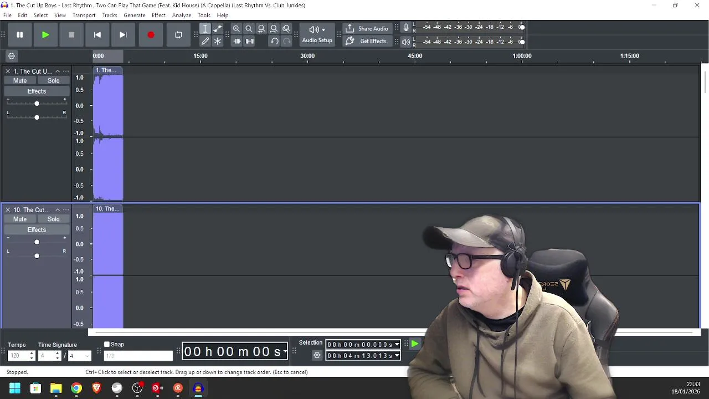This screenshot has height=399, width=709.
Task: Adjust track 10 gain slider
Action: tap(37, 242)
